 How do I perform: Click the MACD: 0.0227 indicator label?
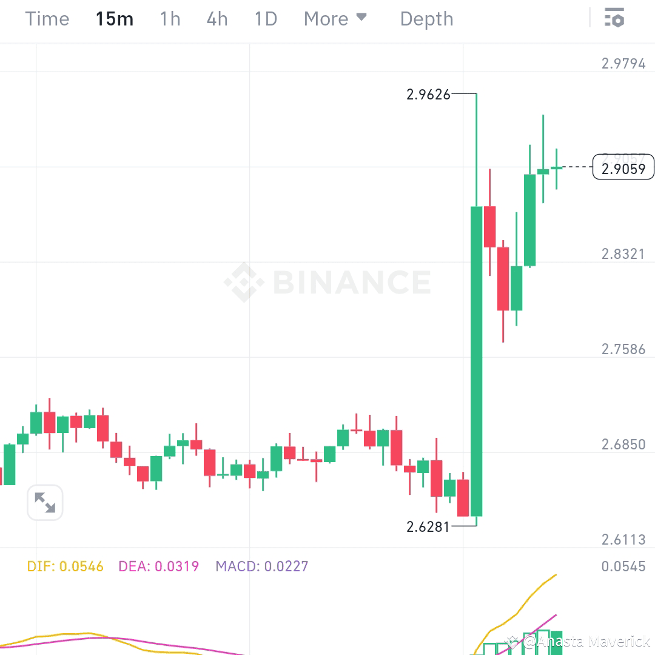261,566
